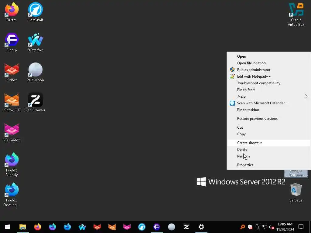The image size is (311, 233).
Task: Launch LibreWolf from the taskbar
Action: (142, 227)
